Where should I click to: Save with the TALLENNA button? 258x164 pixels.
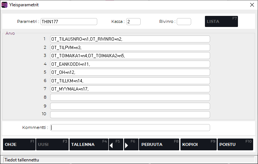click(89, 145)
